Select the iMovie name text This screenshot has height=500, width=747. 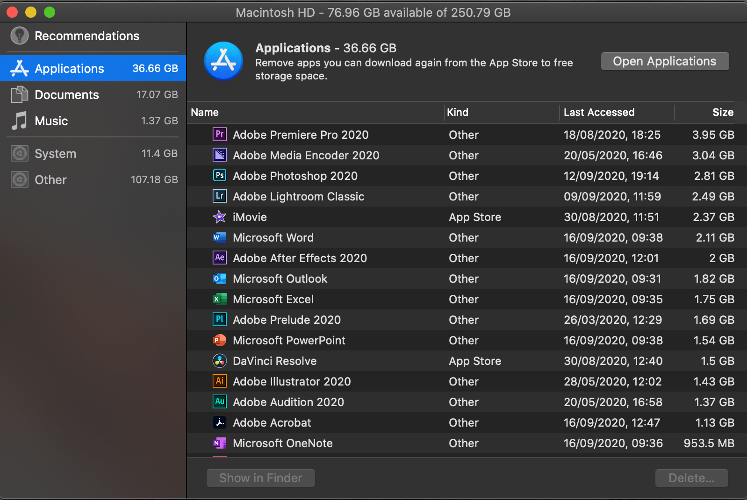click(x=250, y=217)
